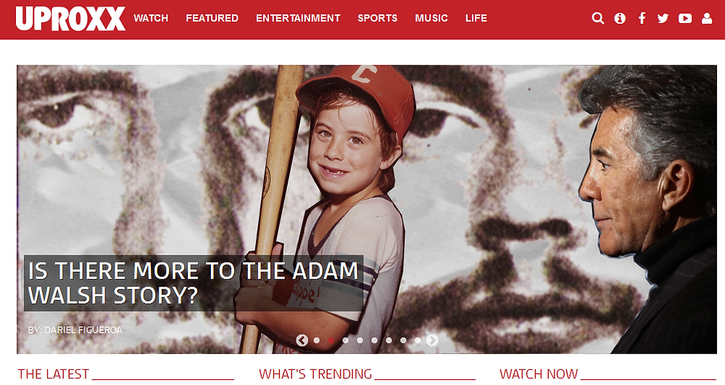Open the search magnifier icon

pyautogui.click(x=598, y=18)
